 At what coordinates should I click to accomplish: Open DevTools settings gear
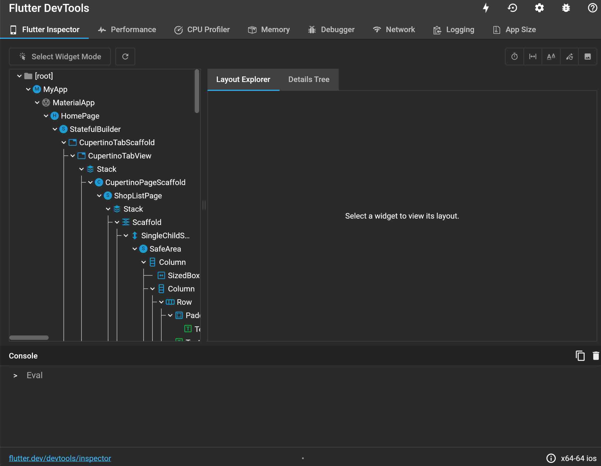click(x=539, y=8)
